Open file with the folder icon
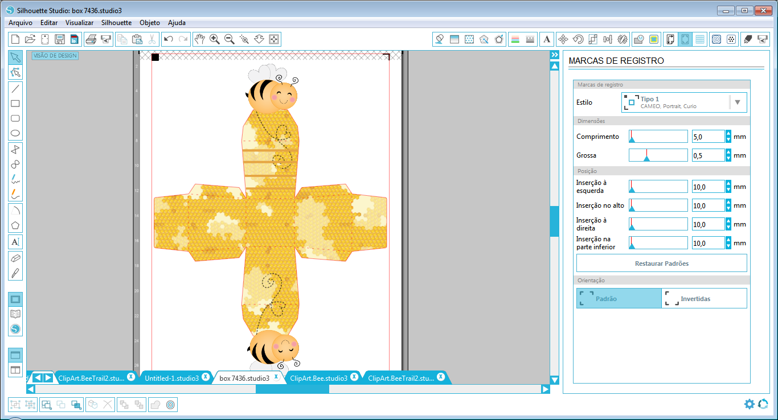 click(x=30, y=39)
